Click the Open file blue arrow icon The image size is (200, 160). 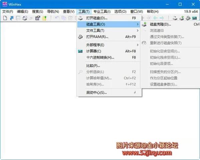(x=11, y=18)
